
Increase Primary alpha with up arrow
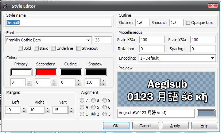pyautogui.click(x=29, y=81)
